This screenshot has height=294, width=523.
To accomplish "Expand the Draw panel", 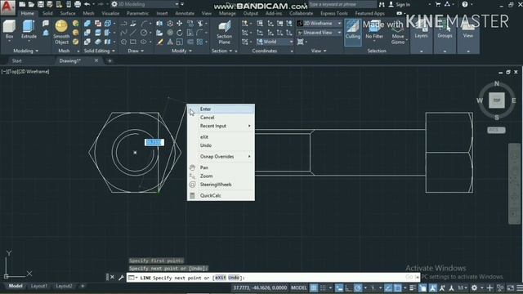I will 136,51.
